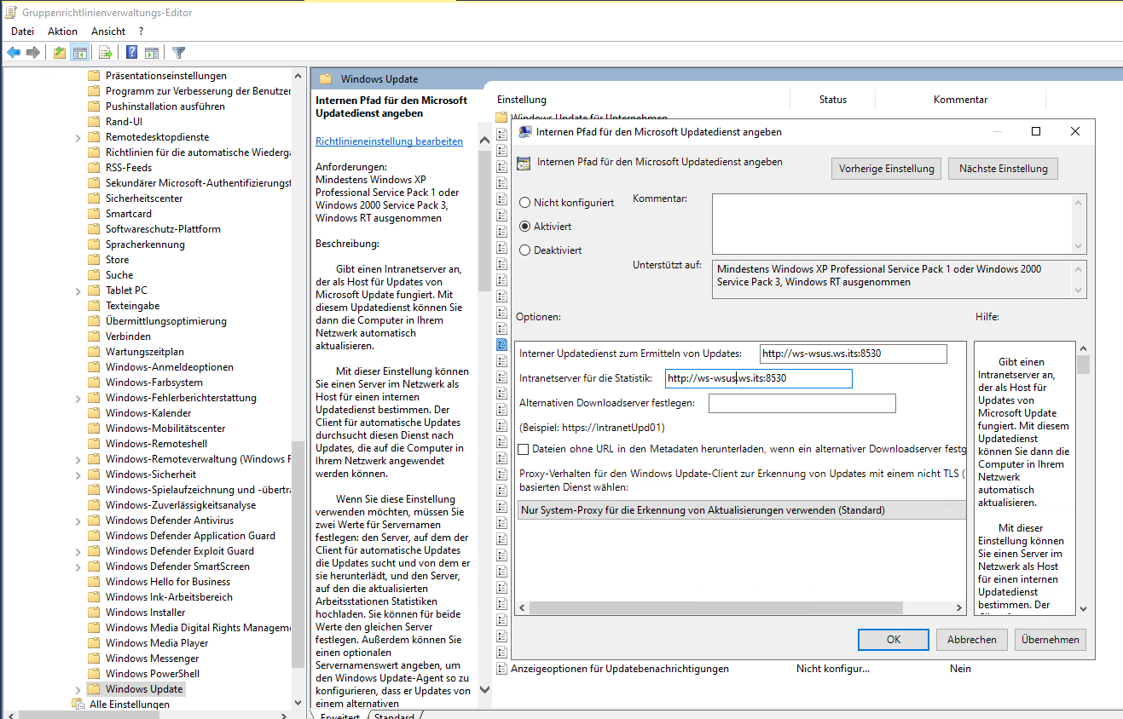Open the Datei menu
1123x719 pixels.
(22, 32)
